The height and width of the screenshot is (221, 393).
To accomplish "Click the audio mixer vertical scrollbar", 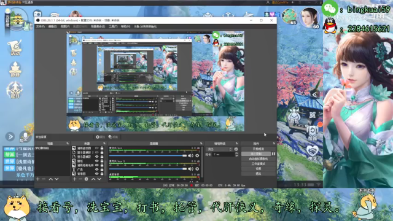I will click(x=202, y=163).
